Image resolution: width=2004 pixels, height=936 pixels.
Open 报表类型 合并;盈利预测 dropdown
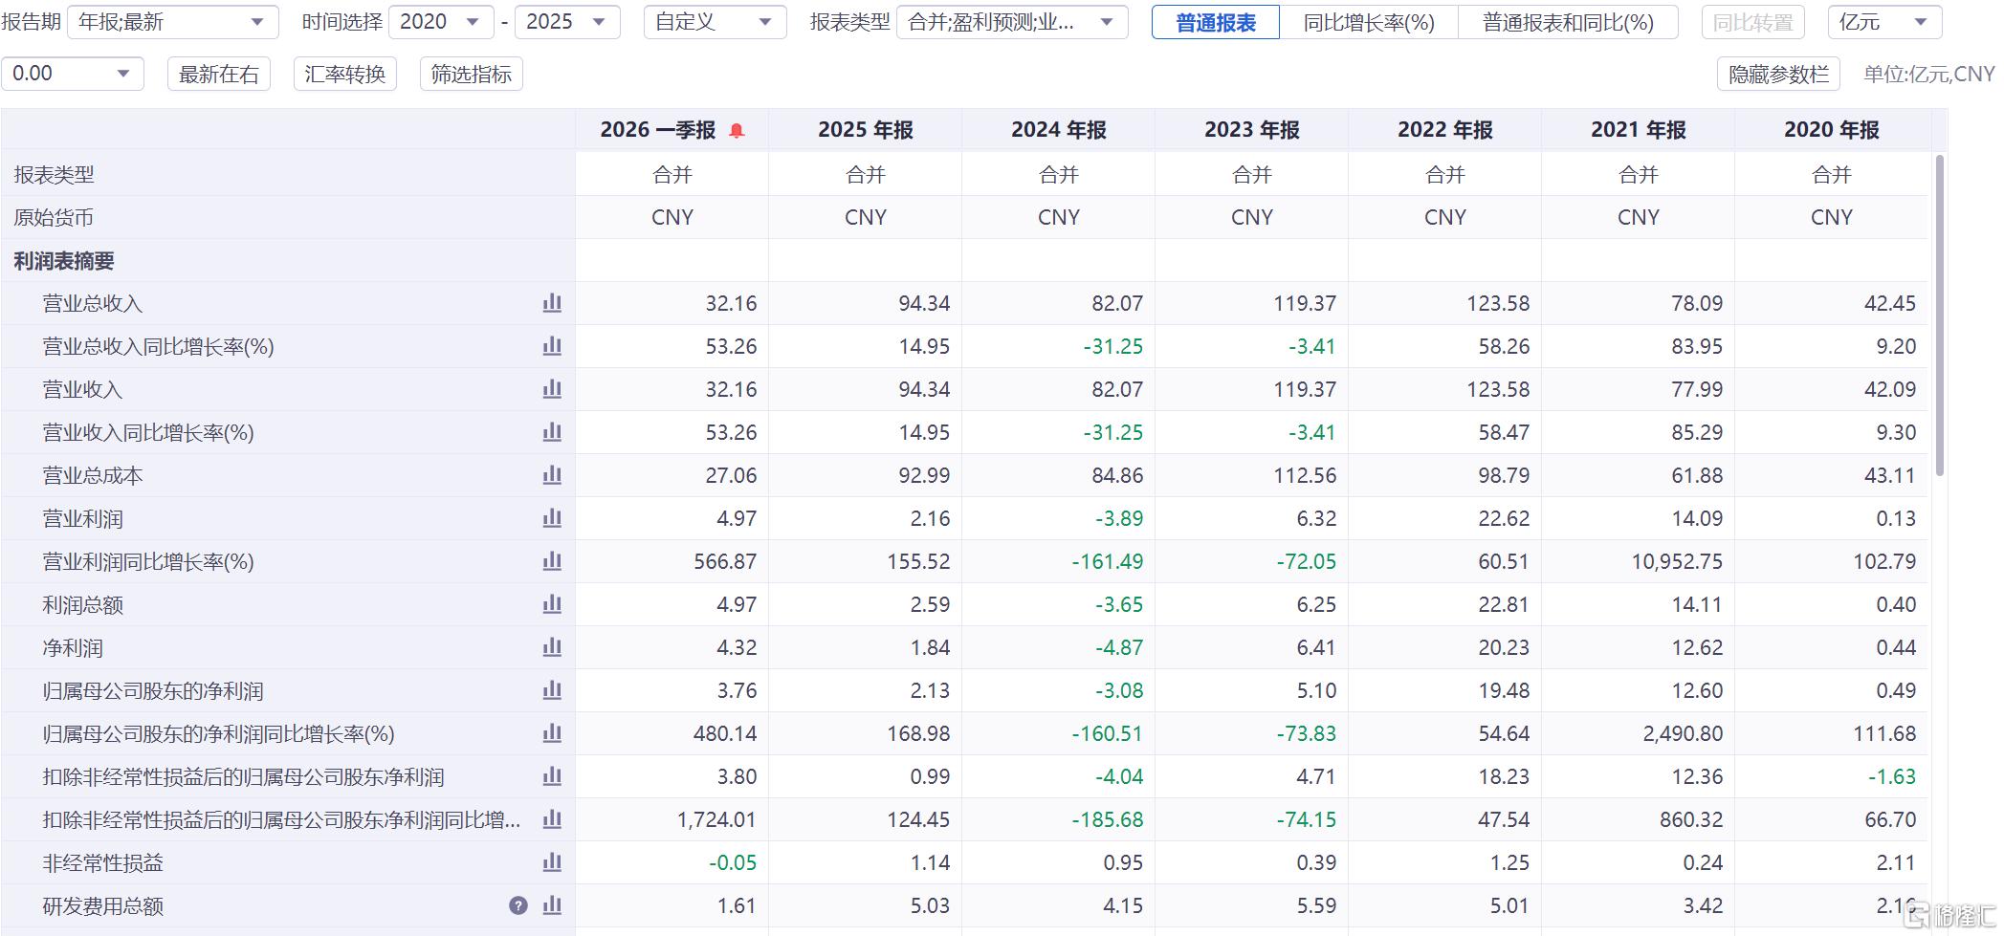pos(1012,22)
